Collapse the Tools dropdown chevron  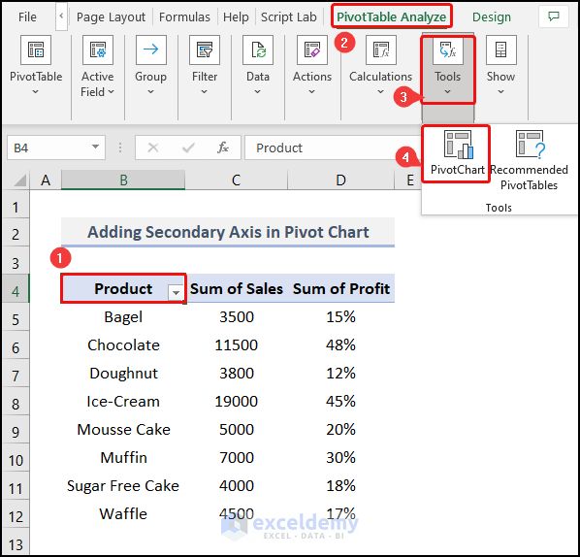pyautogui.click(x=447, y=91)
